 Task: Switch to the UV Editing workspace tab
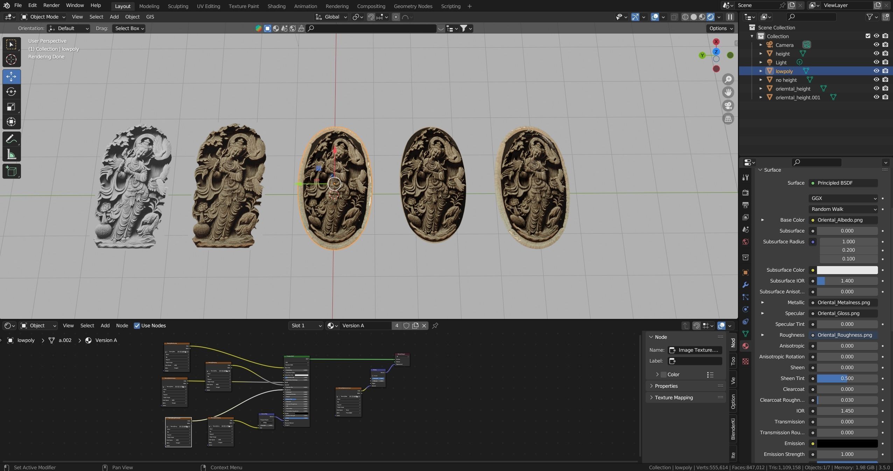click(x=208, y=6)
